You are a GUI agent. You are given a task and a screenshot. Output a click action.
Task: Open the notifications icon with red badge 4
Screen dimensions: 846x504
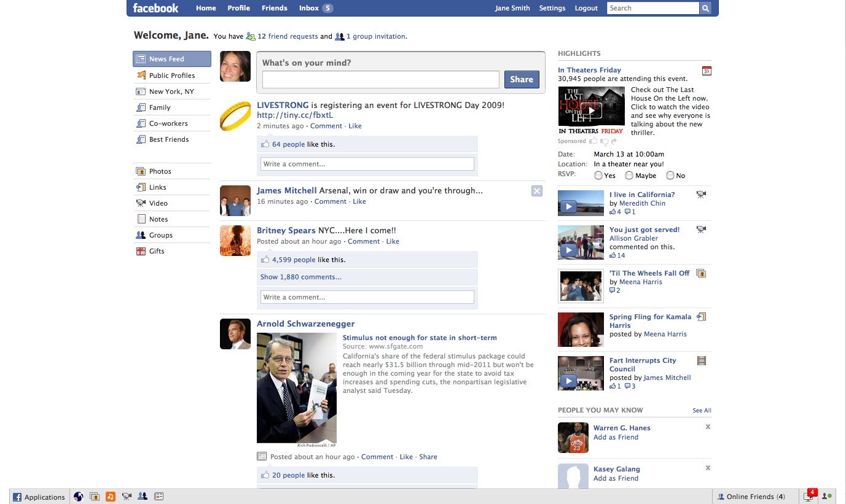tap(810, 495)
